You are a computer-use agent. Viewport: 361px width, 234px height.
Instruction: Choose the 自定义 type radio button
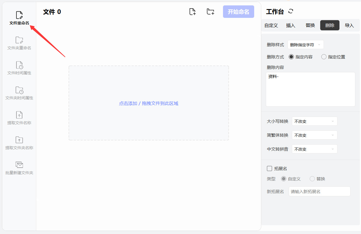284,179
